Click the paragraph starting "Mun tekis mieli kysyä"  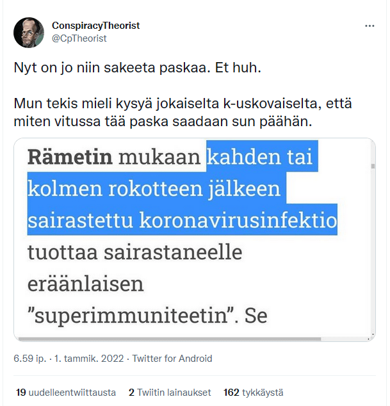182,113
